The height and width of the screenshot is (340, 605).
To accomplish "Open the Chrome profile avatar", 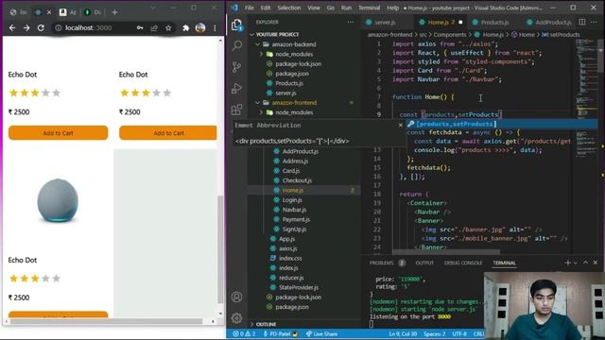I will (200, 27).
